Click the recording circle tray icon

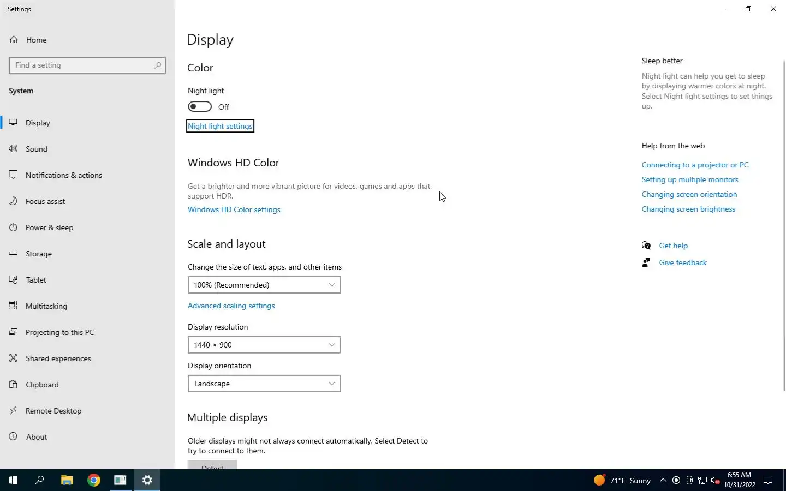(676, 480)
